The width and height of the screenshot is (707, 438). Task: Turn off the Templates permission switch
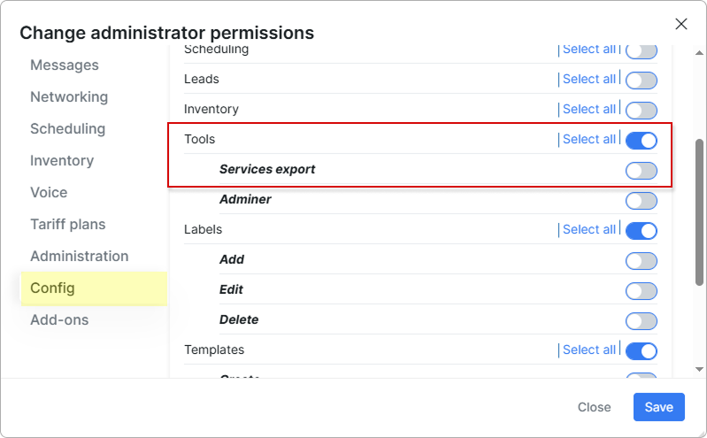coord(642,351)
